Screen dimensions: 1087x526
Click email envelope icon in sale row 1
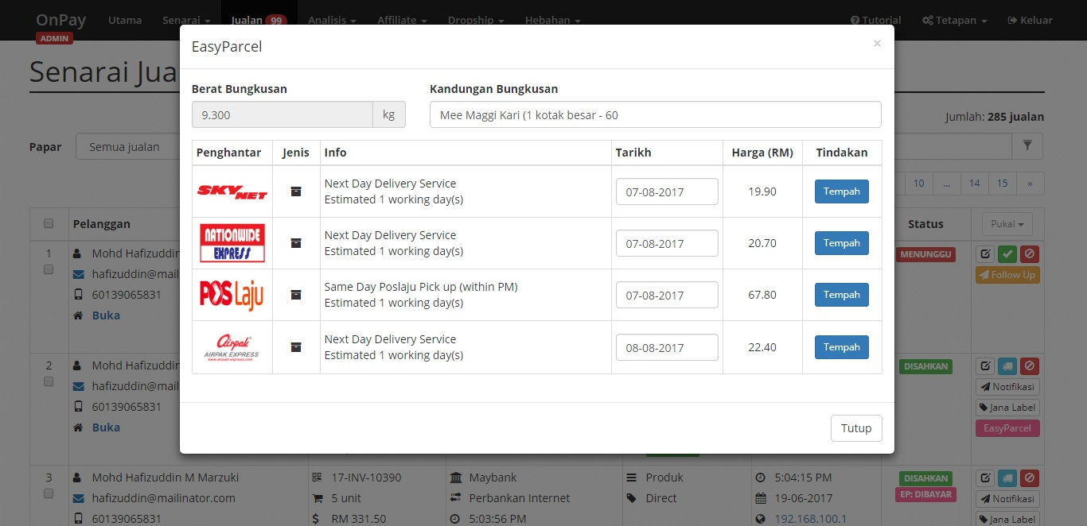point(78,275)
